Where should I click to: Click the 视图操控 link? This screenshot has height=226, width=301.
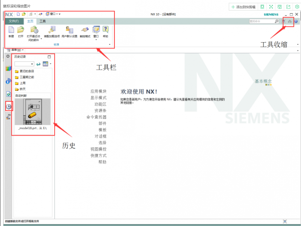[98, 149]
